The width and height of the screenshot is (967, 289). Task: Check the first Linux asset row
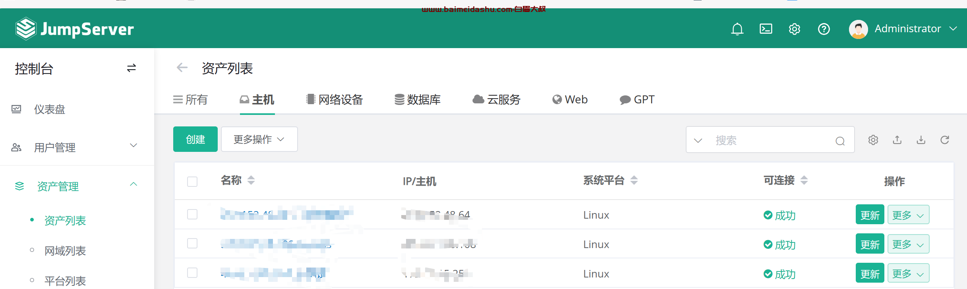pos(192,214)
